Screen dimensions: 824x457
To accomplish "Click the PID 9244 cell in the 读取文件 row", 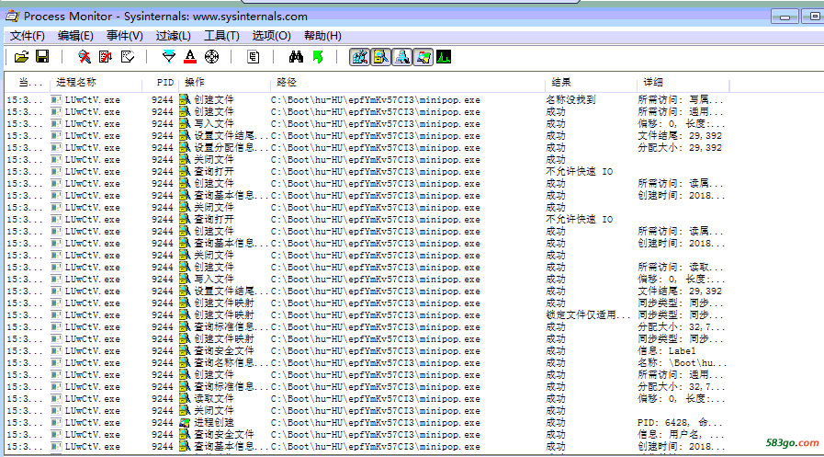I will 163,399.
